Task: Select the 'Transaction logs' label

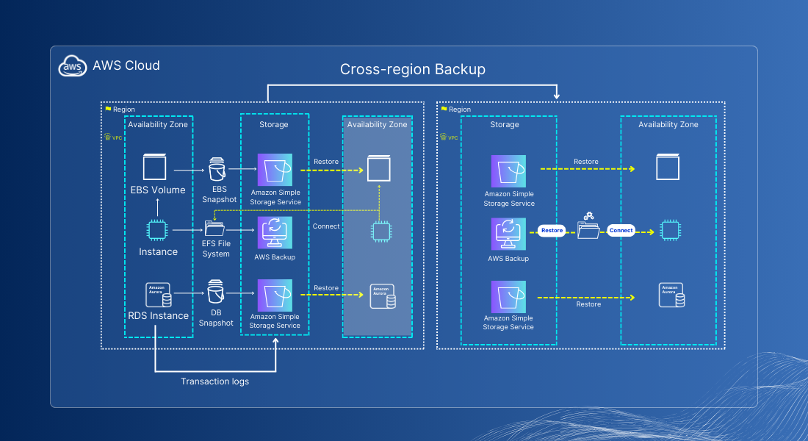Action: [215, 381]
